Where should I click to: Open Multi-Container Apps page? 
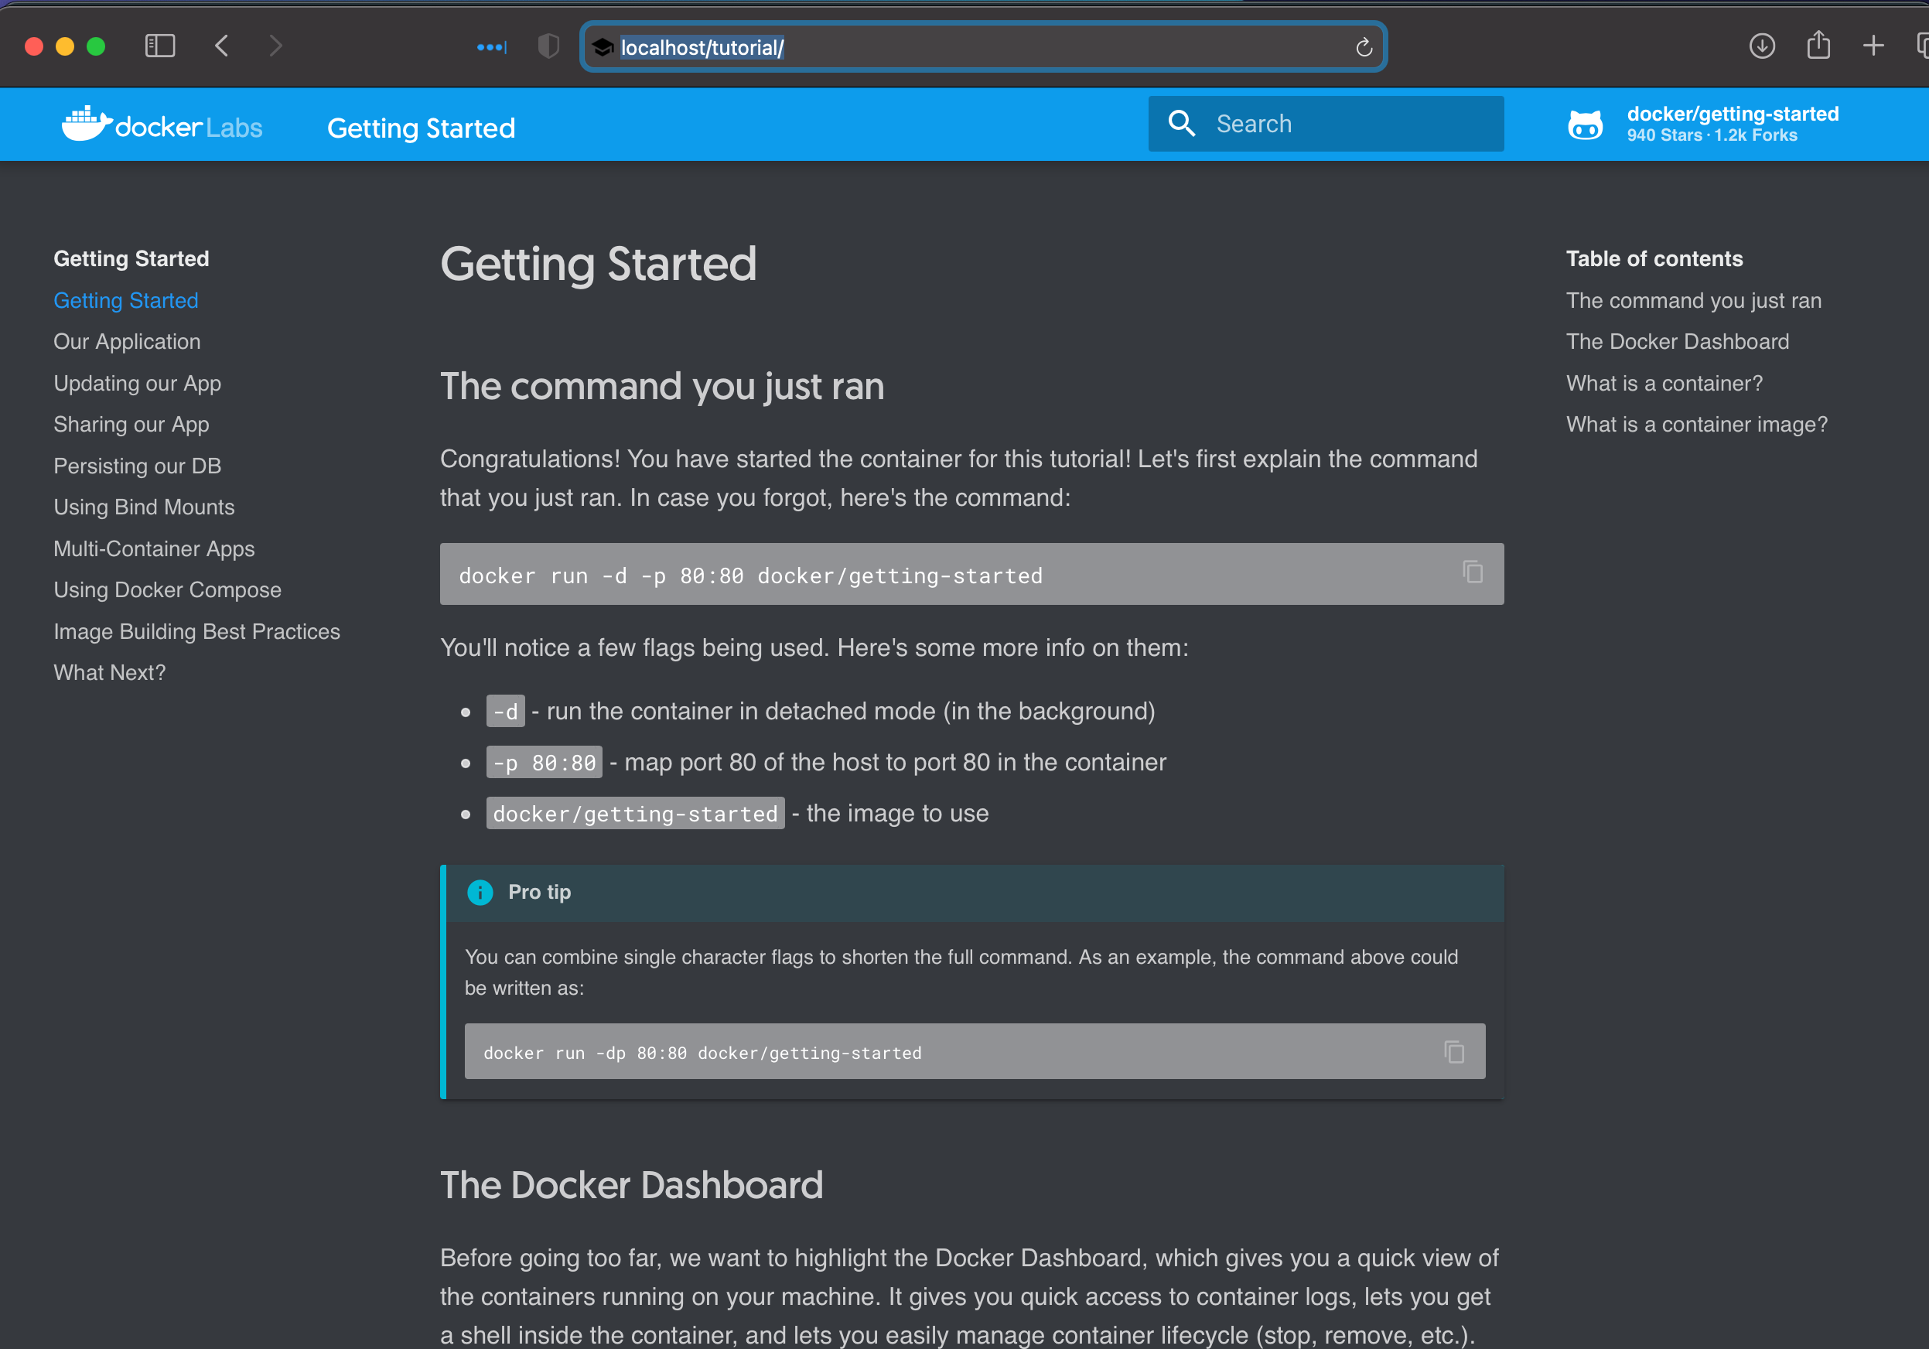pyautogui.click(x=154, y=548)
